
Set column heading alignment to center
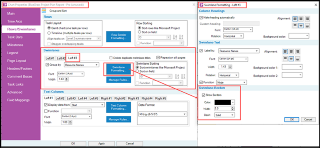point(301,19)
